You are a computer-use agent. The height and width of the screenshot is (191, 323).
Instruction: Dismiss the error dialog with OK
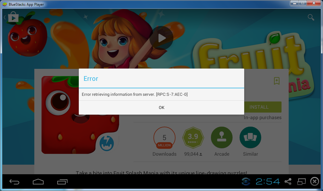click(161, 107)
